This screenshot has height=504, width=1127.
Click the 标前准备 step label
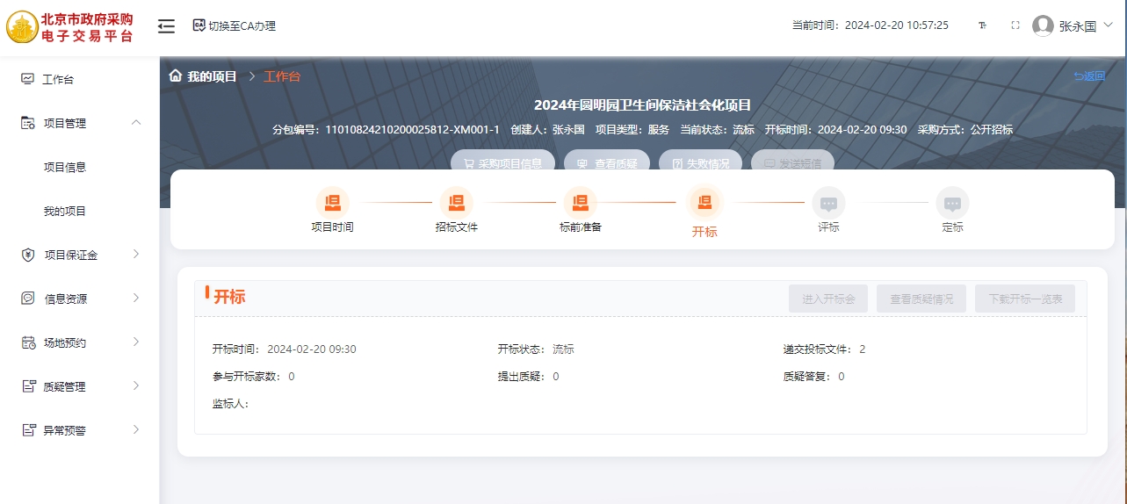[580, 227]
